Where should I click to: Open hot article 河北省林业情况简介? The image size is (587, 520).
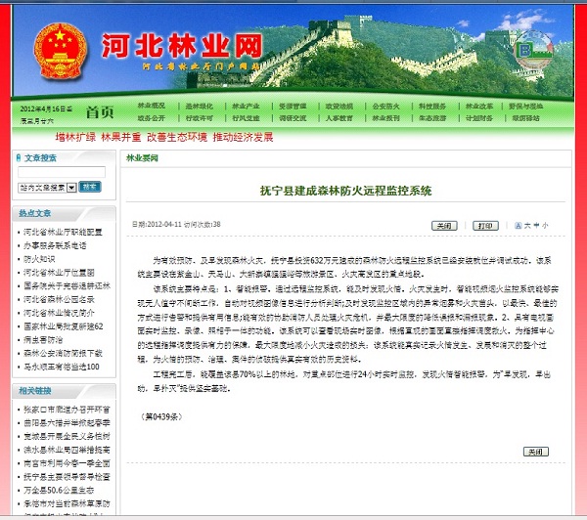[x=59, y=313]
